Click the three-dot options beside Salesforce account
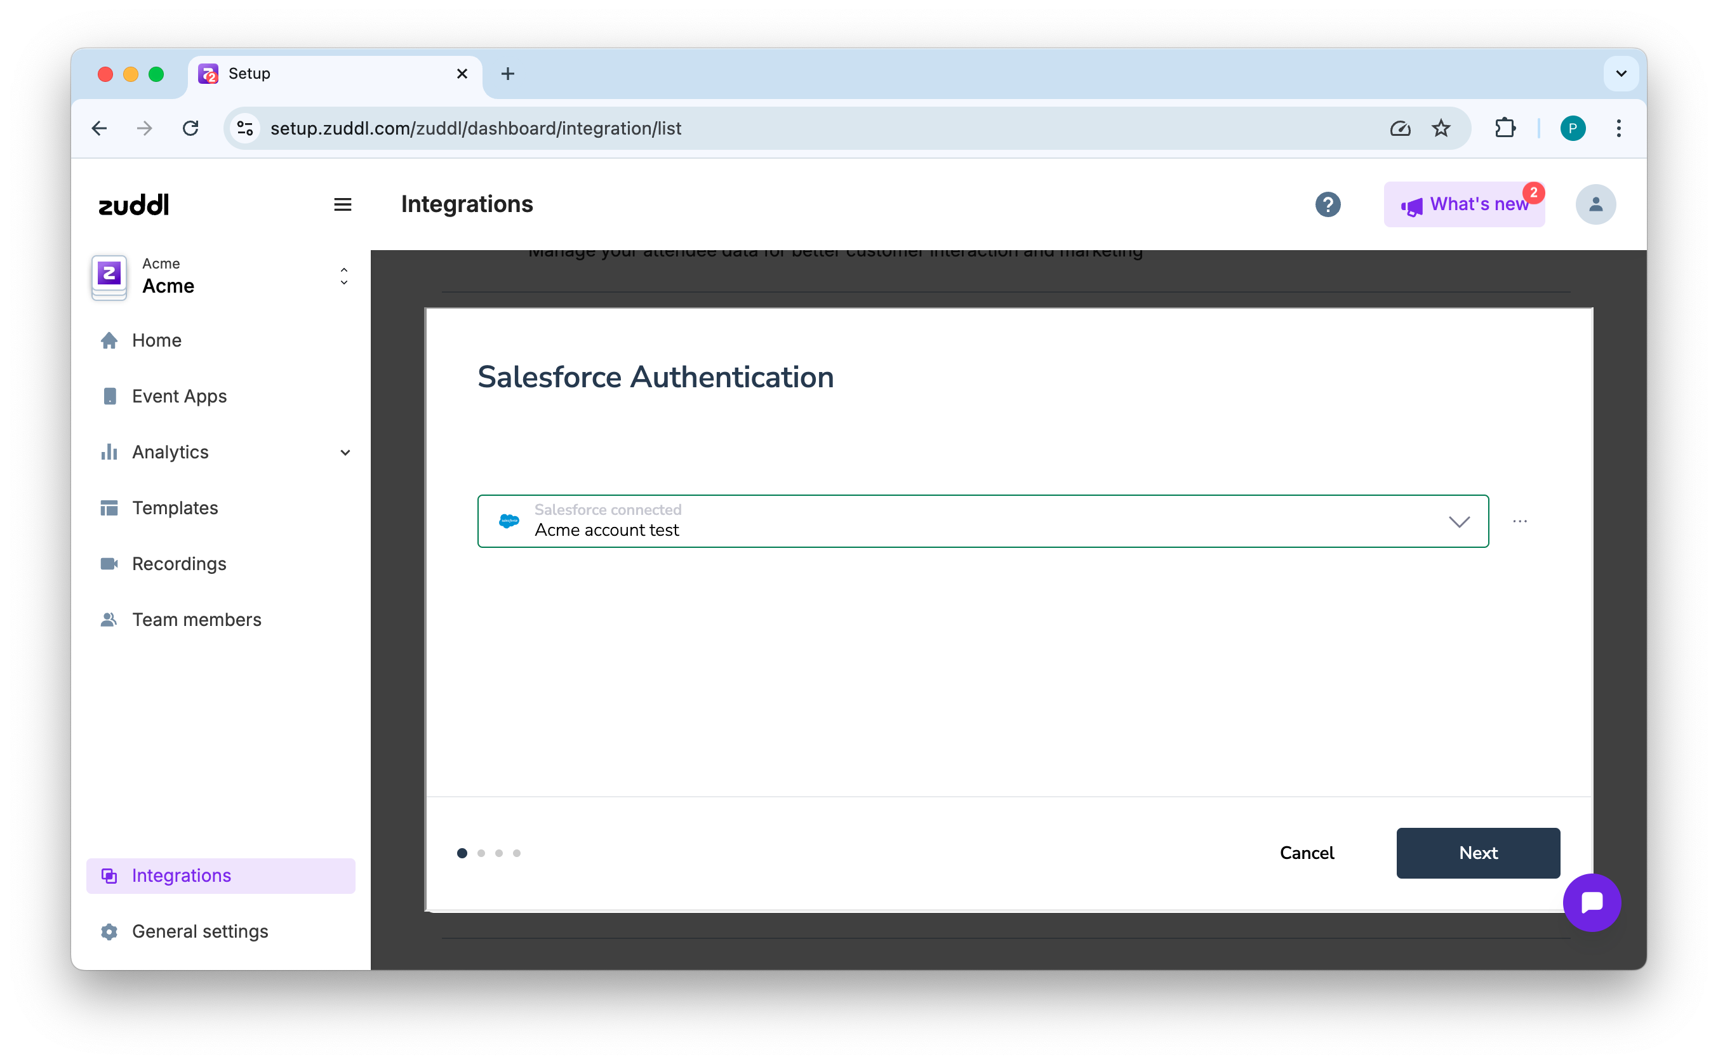 pyautogui.click(x=1520, y=521)
